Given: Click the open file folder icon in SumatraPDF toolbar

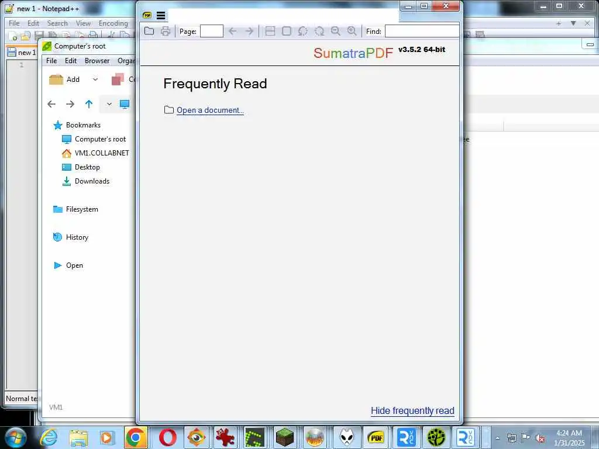Looking at the screenshot, I should pos(149,32).
